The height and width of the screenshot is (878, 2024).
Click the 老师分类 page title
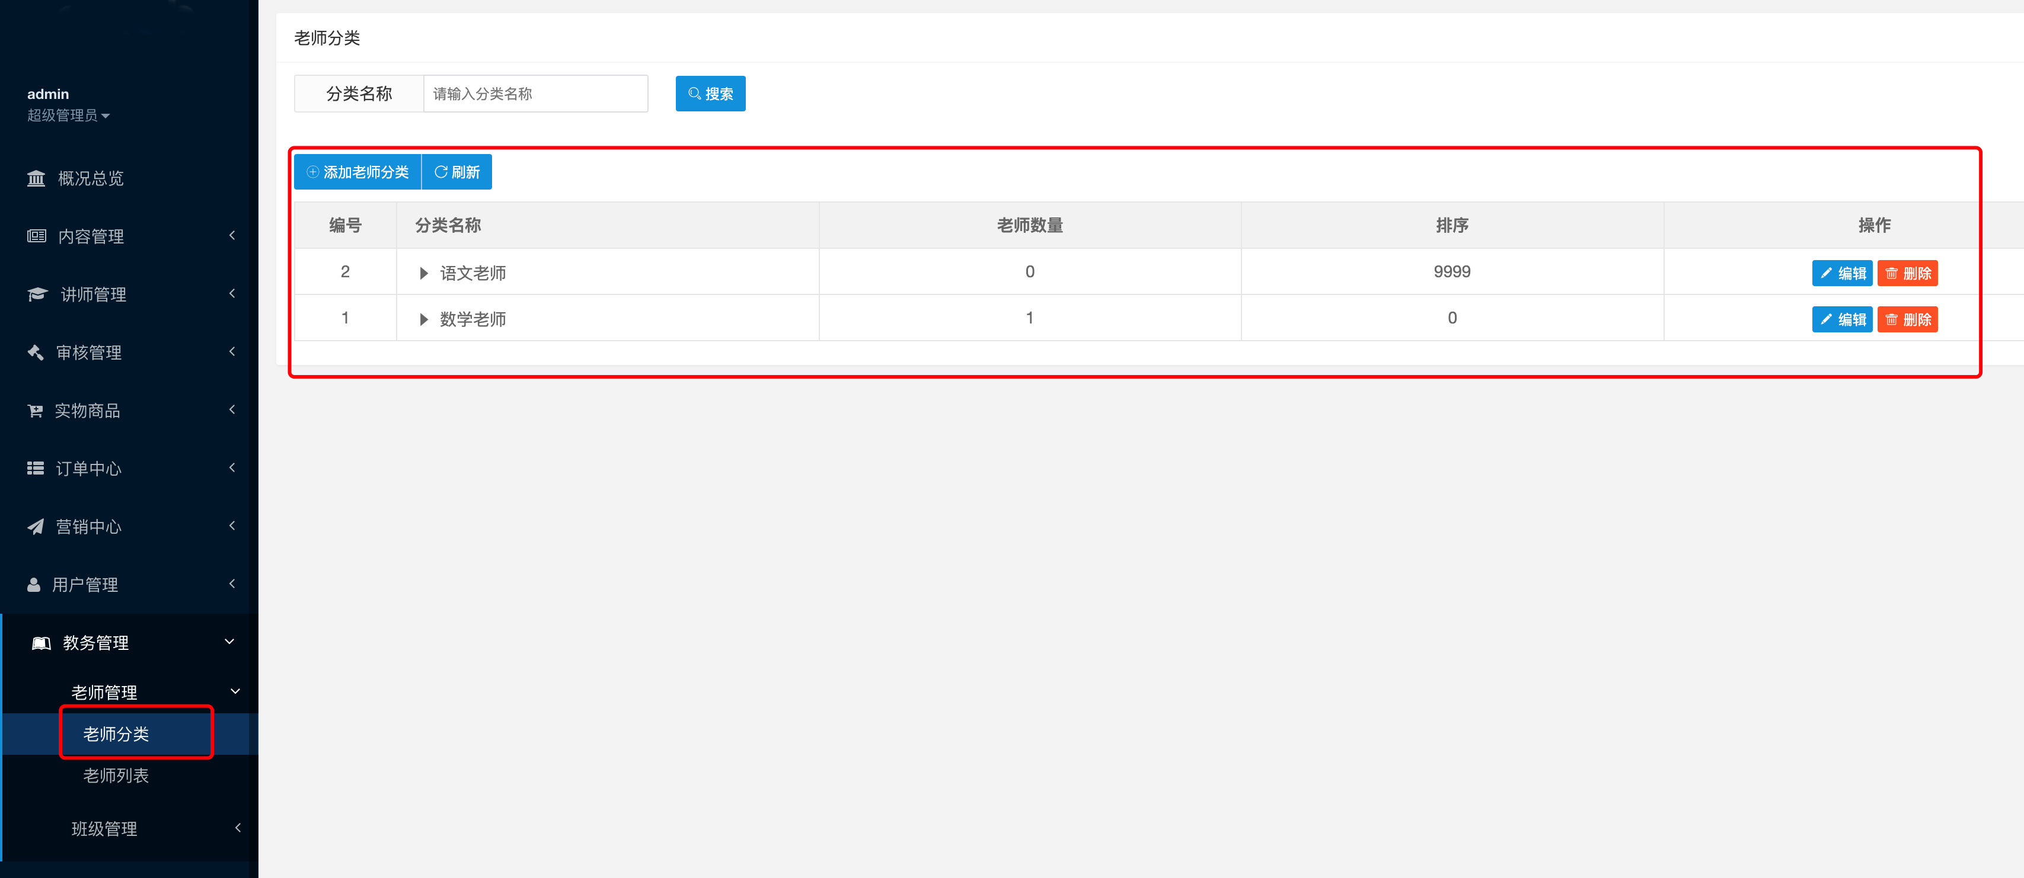[327, 38]
